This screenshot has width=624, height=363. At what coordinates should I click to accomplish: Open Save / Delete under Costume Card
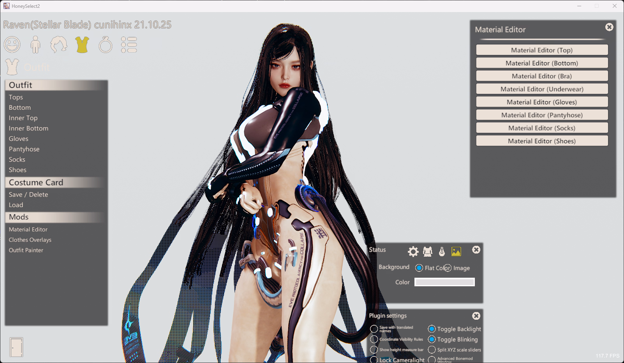(x=28, y=194)
